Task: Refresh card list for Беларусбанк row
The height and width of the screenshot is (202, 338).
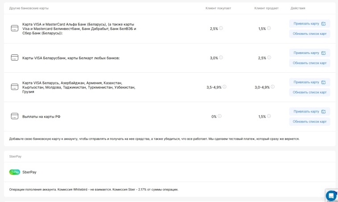Action: tap(309, 63)
